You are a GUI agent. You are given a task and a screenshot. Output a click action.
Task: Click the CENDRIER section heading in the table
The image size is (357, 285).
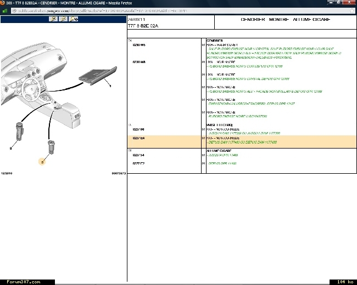pyautogui.click(x=214, y=41)
